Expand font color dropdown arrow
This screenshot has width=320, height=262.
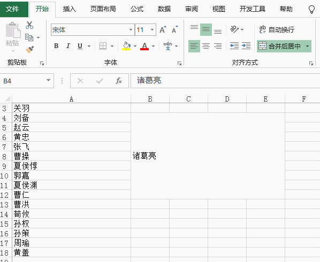point(153,47)
